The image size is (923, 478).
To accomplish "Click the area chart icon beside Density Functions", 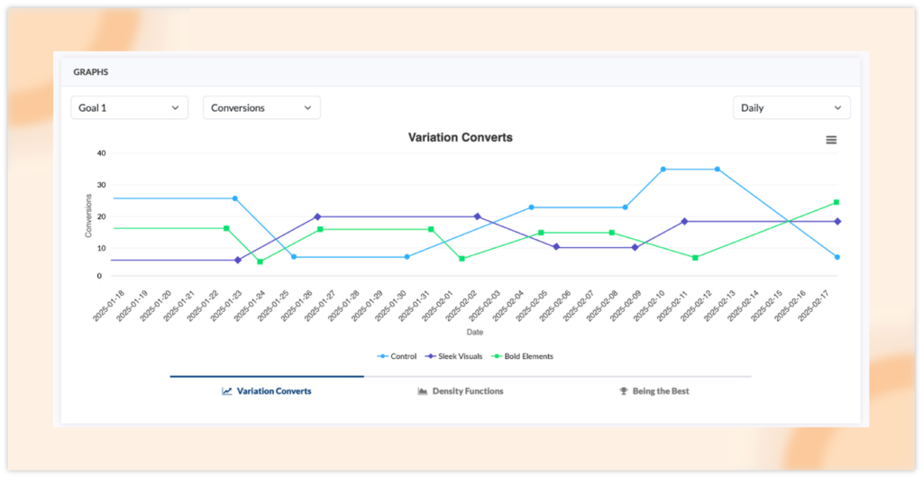I will pos(422,391).
